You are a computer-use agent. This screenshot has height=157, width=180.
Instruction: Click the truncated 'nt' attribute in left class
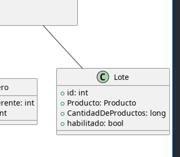3,113
